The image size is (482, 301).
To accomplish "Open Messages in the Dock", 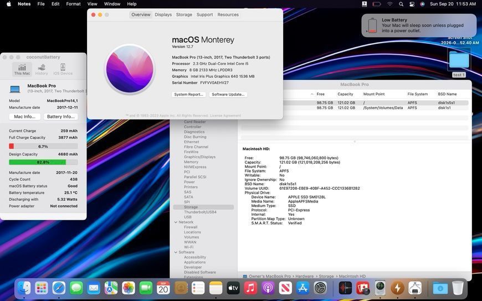I will click(76, 288).
